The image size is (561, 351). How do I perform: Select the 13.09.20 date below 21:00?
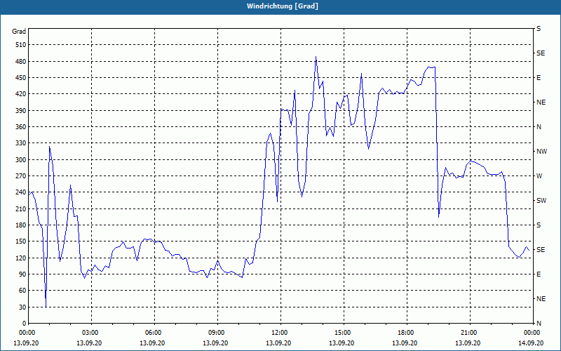(x=468, y=343)
